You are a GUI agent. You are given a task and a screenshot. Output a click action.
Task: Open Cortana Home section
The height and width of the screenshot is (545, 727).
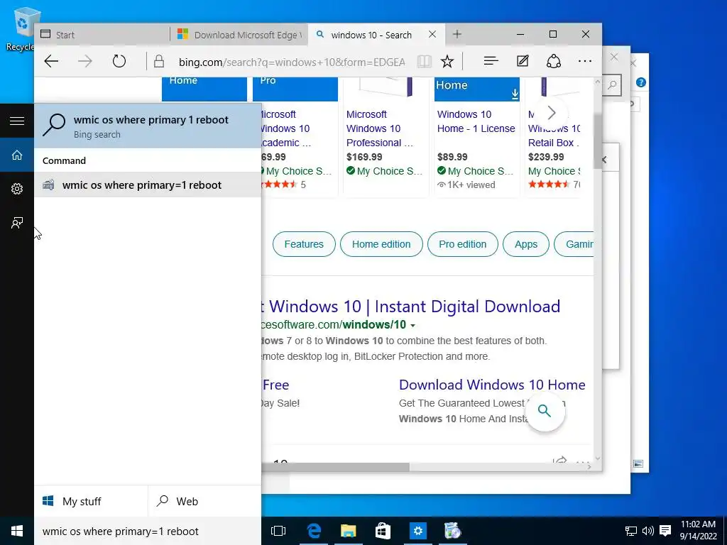[x=17, y=155]
